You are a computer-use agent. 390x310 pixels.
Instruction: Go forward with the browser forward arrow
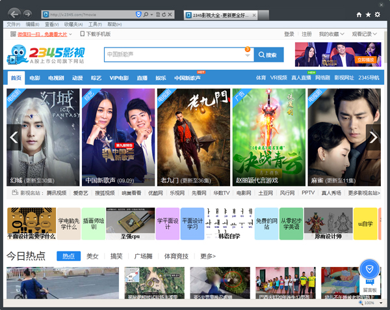tap(27, 14)
